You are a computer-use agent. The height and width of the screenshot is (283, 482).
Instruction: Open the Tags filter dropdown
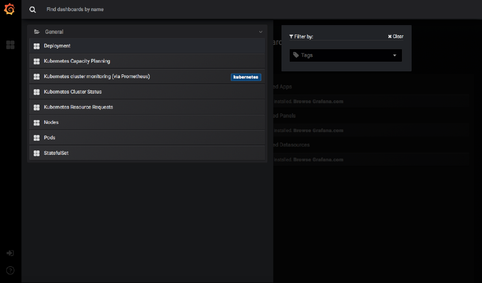point(345,55)
